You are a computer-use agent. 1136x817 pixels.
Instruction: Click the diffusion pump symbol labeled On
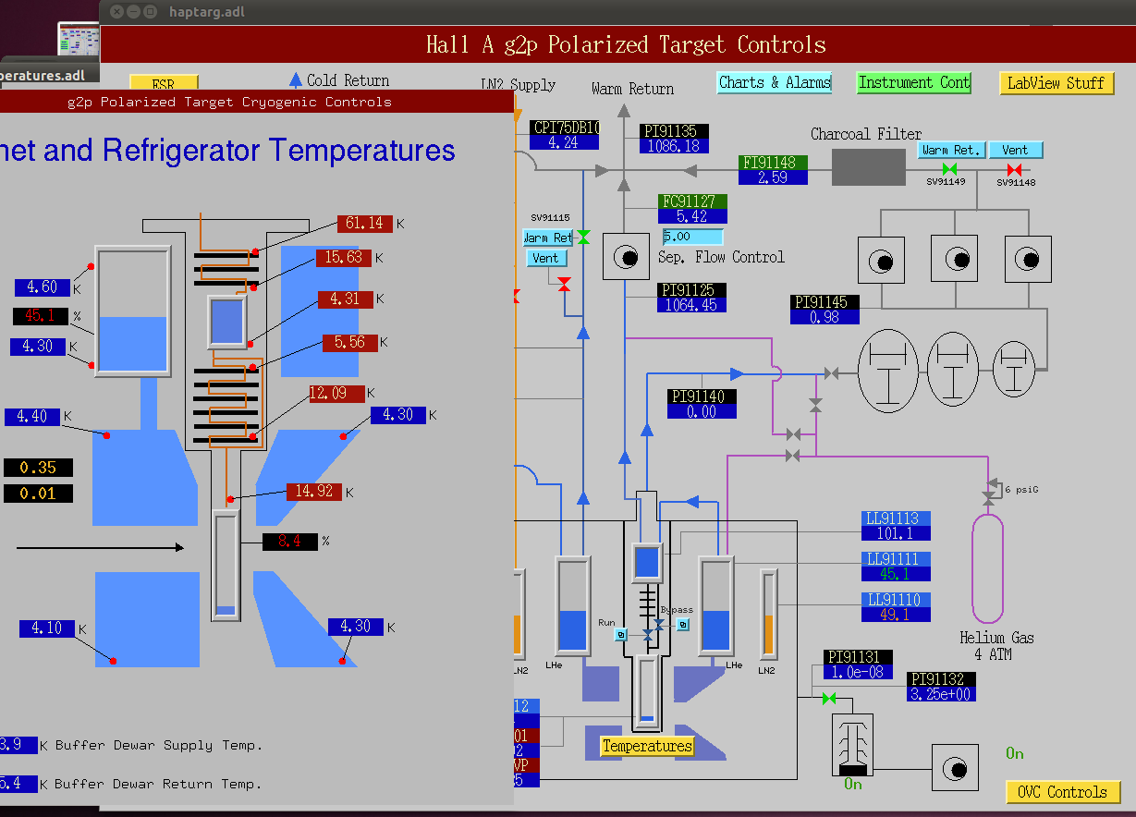pyautogui.click(x=853, y=744)
